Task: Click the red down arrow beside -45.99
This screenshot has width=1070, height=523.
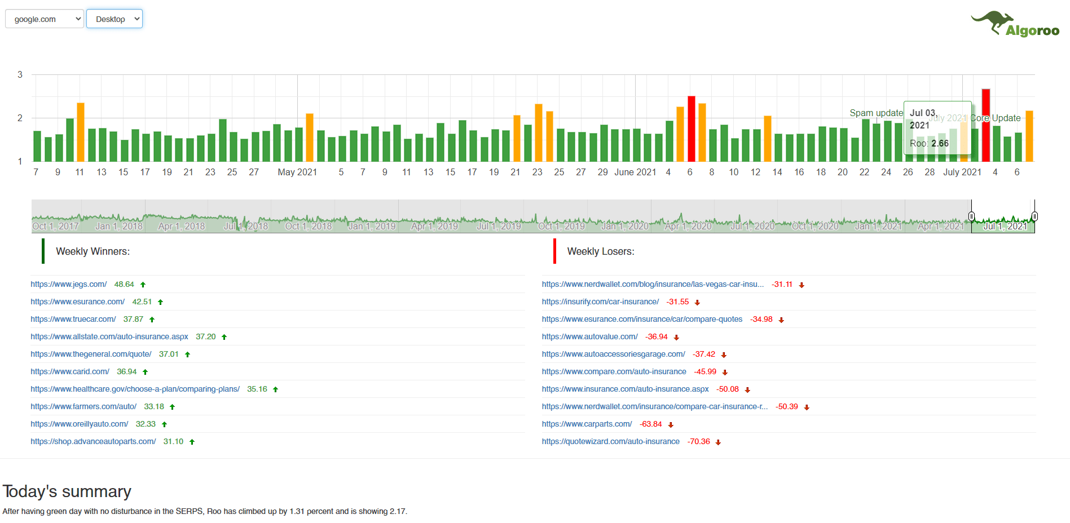Action: pyautogui.click(x=725, y=373)
